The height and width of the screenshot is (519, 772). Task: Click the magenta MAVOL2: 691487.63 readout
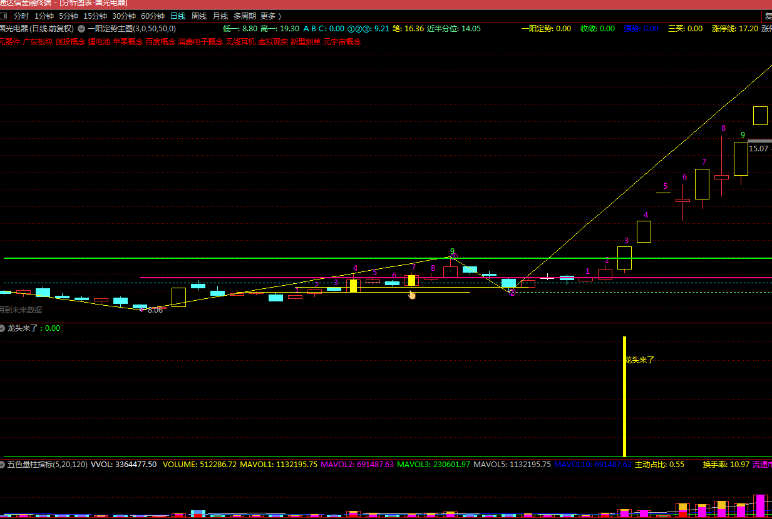pos(357,465)
